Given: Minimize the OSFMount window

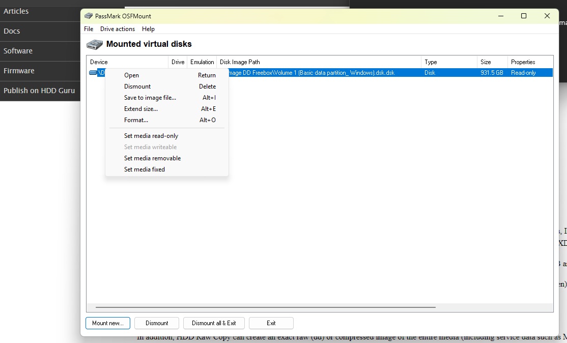Looking at the screenshot, I should (x=501, y=16).
